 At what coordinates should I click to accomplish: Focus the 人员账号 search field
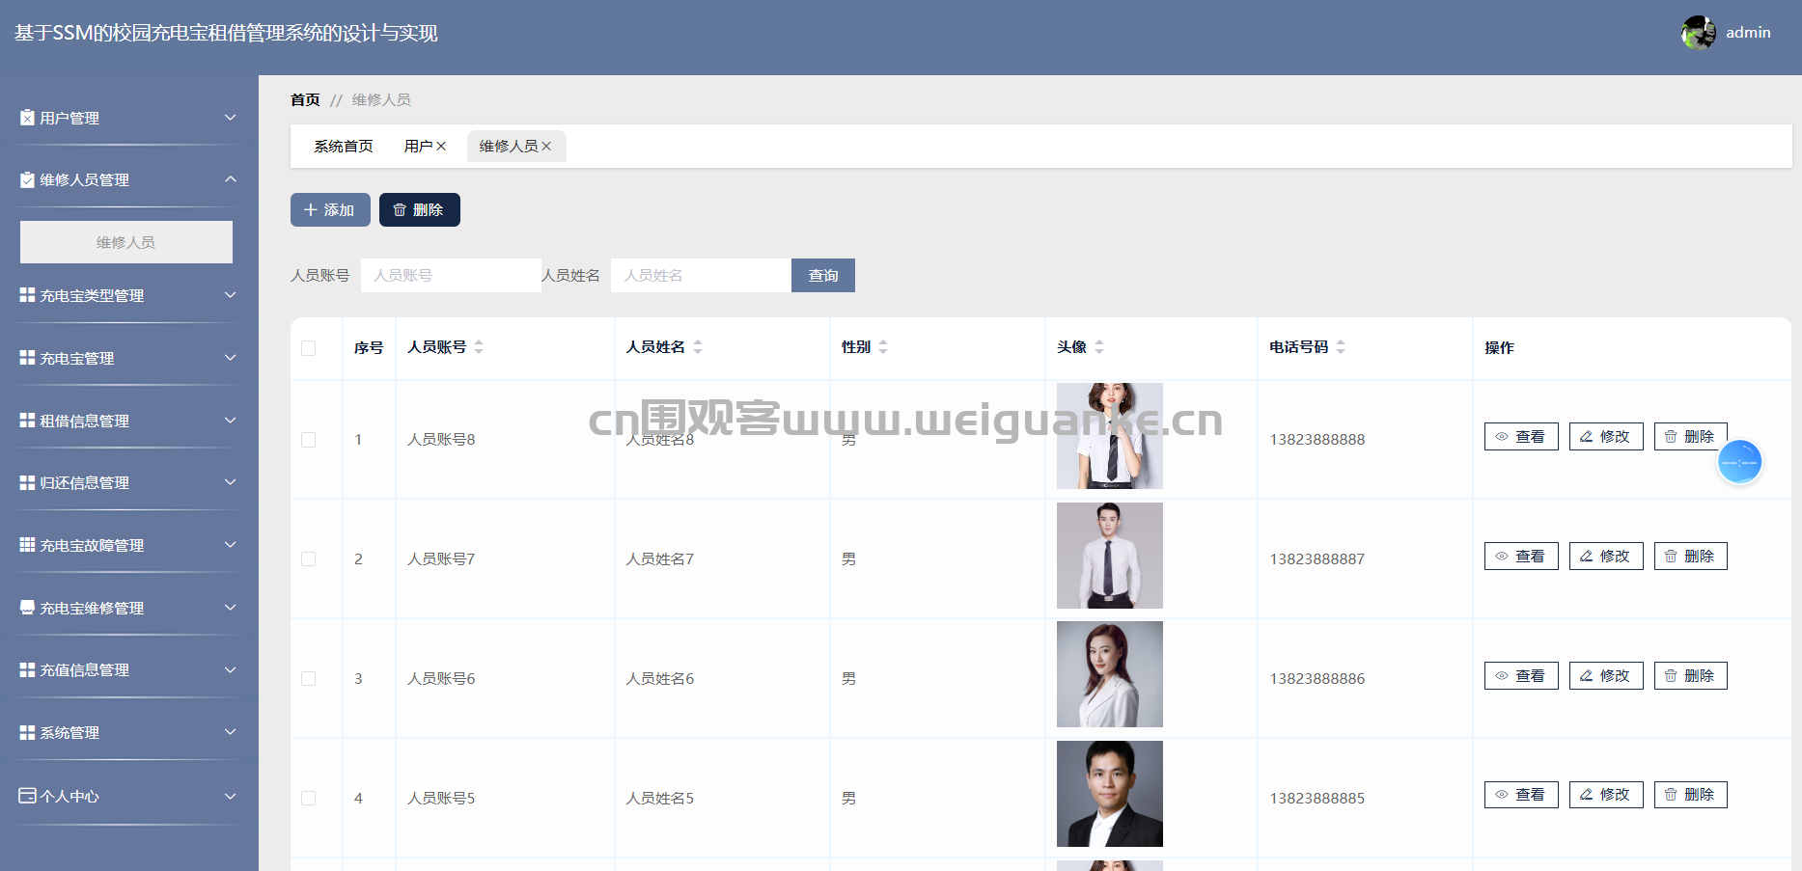click(451, 275)
